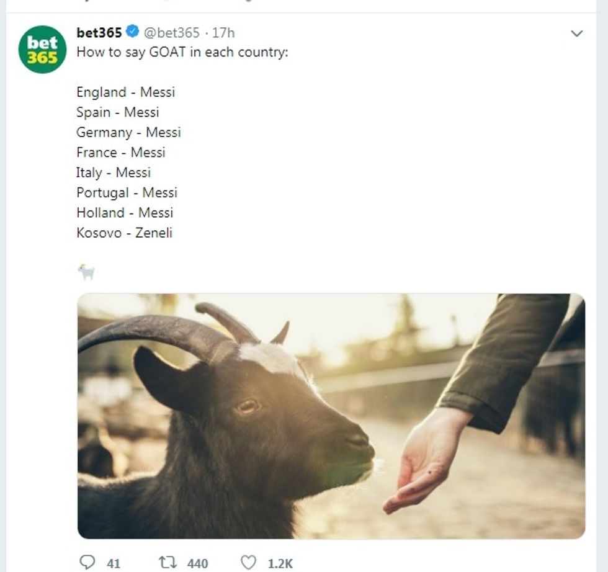Open tweet options chevron menu
The image size is (608, 572).
(x=576, y=34)
